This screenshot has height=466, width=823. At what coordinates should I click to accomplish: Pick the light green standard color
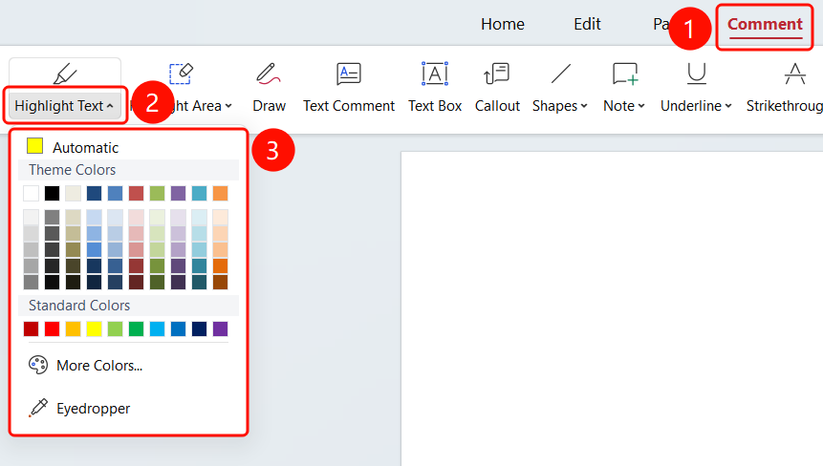click(115, 328)
